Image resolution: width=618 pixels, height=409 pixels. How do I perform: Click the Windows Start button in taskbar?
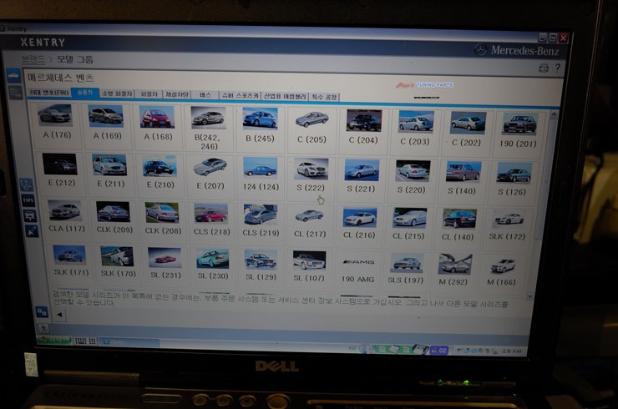(x=53, y=341)
